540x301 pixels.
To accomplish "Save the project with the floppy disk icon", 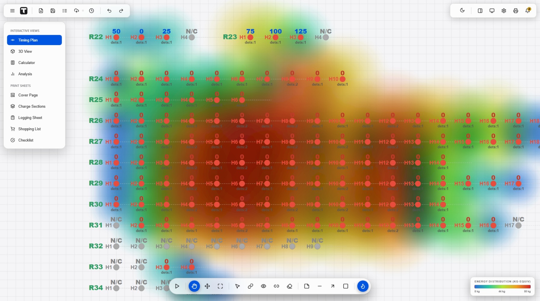I will pos(53,11).
